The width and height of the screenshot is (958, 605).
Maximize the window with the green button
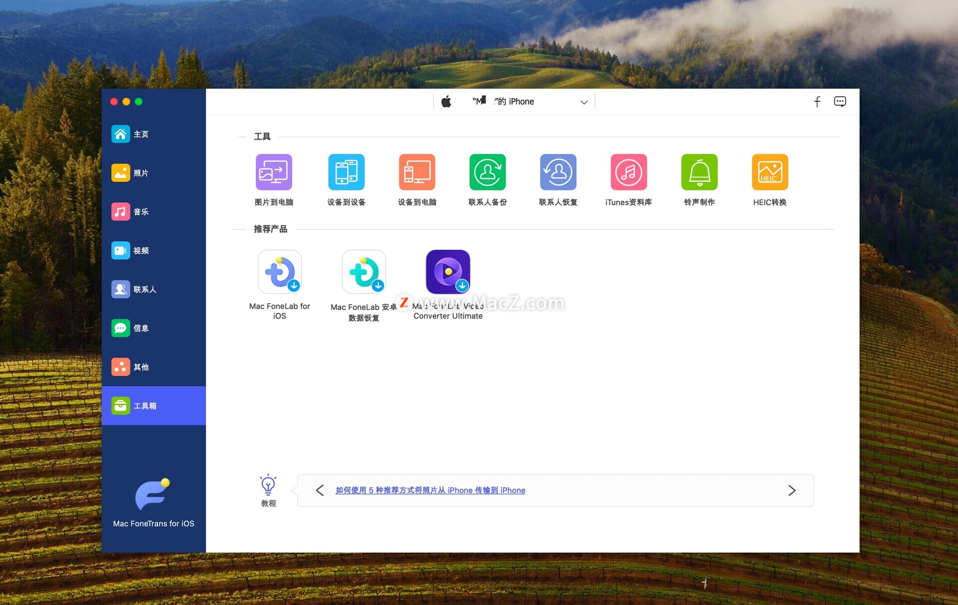click(139, 102)
